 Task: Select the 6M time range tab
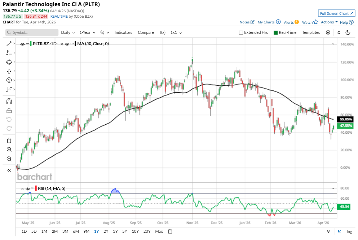pos(76,231)
